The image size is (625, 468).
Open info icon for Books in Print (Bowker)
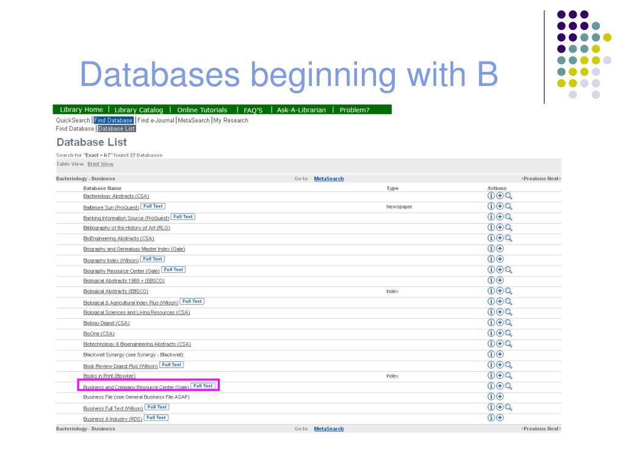click(x=491, y=375)
